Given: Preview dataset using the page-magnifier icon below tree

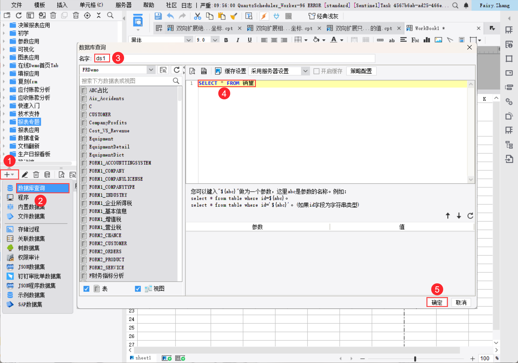Looking at the screenshot, I should pyautogui.click(x=61, y=174).
